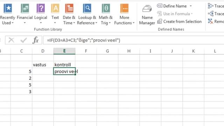The width and height of the screenshot is (224, 126).
Task: Select column F header
Action: 86,51
